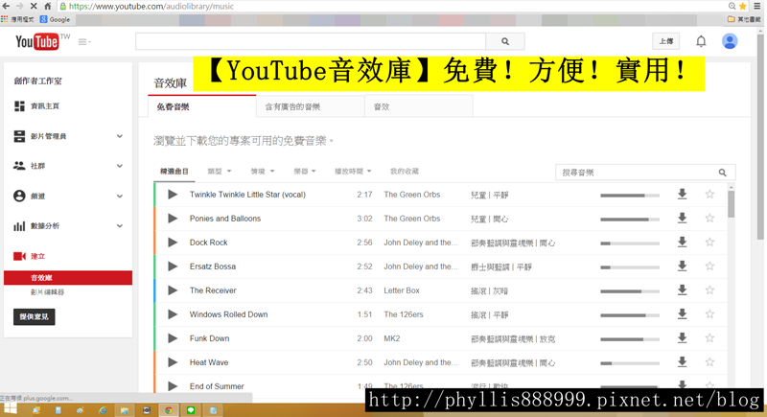Open the Windows Start button

pos(11,409)
